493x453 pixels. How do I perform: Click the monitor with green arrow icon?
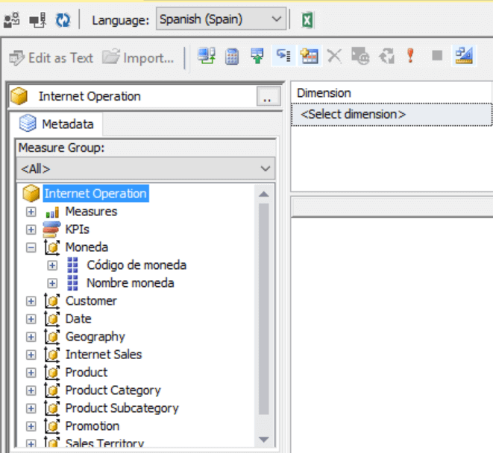click(x=206, y=56)
